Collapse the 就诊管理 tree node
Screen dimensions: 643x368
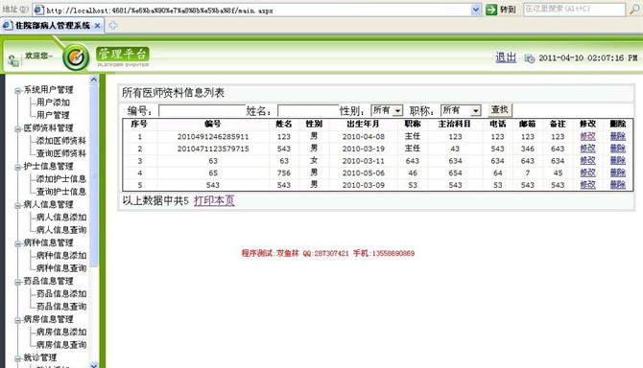tap(17, 358)
